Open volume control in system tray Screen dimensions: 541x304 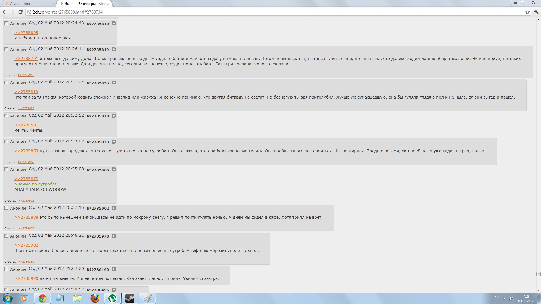[511, 298]
